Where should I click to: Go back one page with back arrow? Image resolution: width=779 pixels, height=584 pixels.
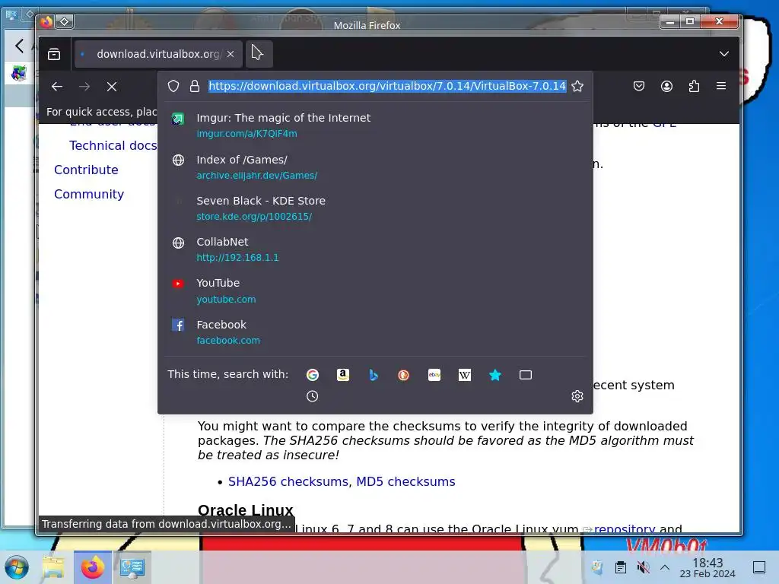tap(57, 87)
